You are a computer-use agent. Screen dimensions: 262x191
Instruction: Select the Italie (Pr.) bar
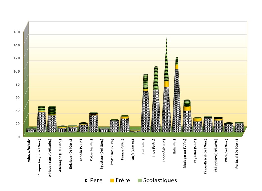pos(177,95)
